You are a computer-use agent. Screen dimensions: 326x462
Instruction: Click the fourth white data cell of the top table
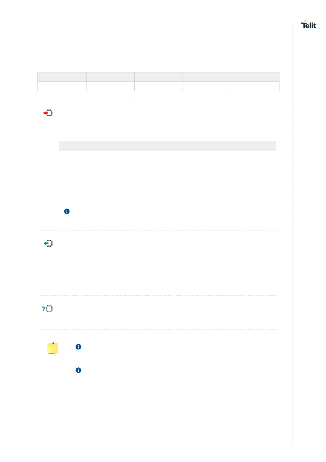pyautogui.click(x=207, y=86)
